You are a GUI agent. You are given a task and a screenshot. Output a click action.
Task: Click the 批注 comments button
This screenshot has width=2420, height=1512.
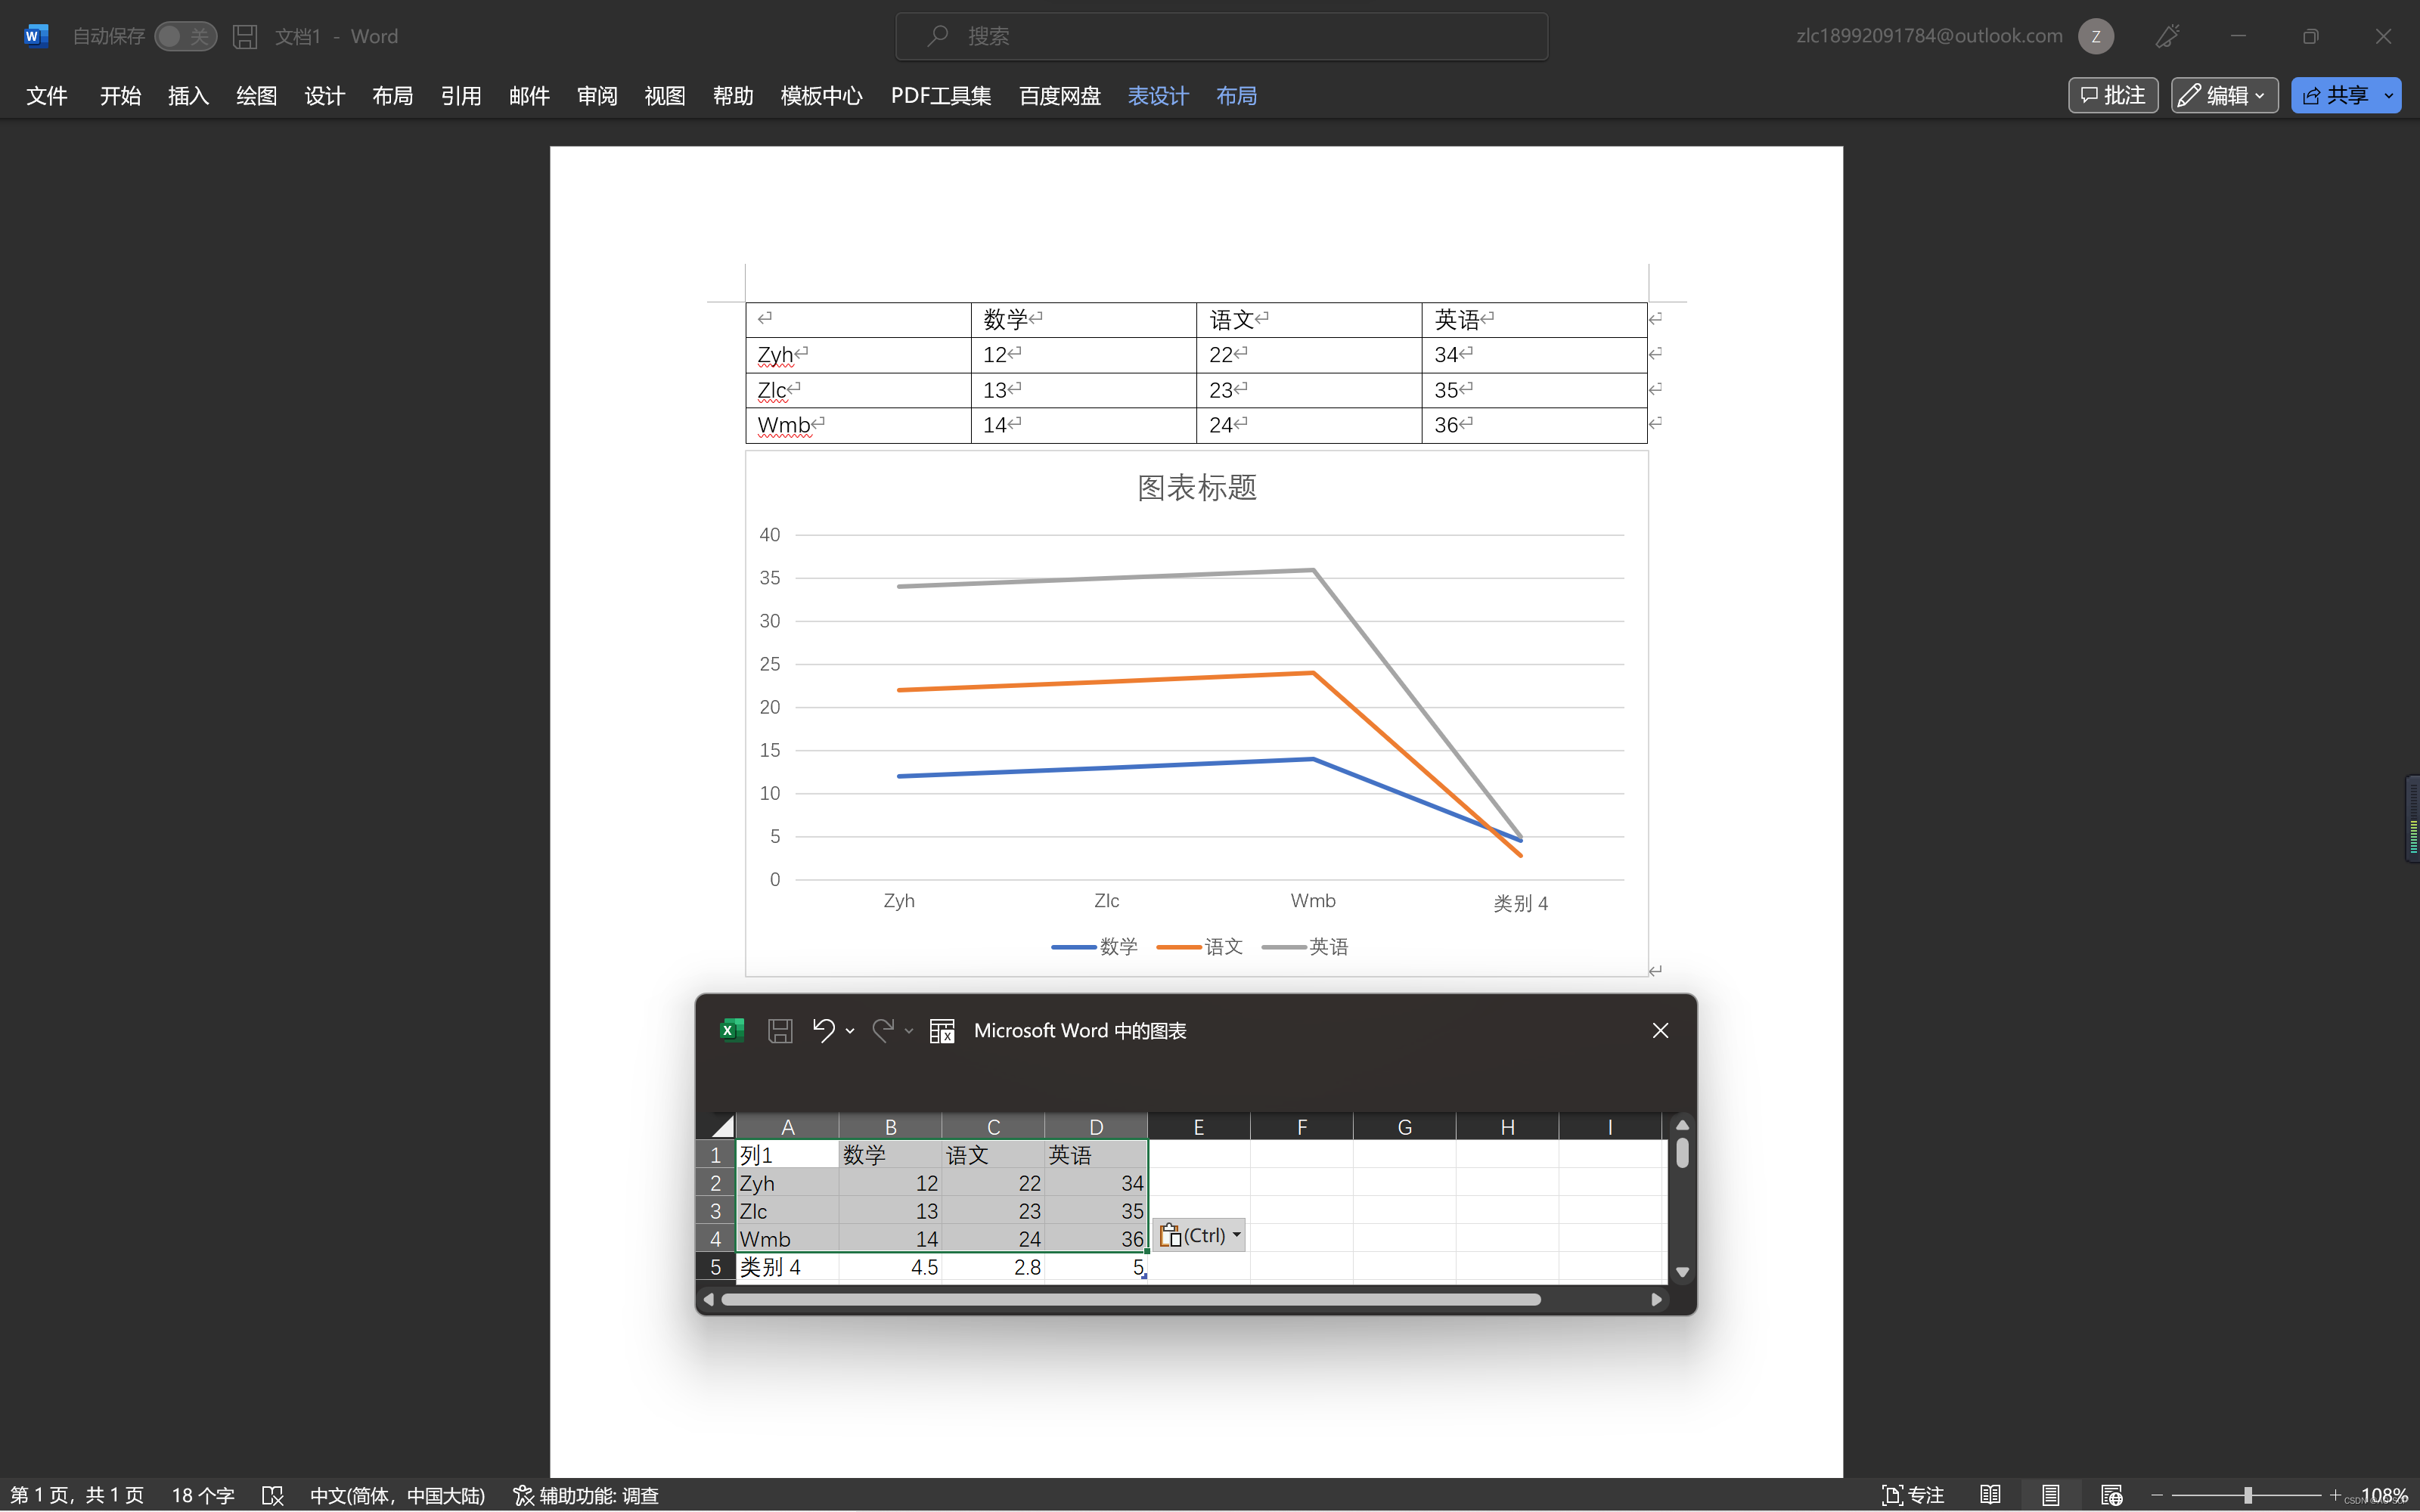(x=2112, y=95)
